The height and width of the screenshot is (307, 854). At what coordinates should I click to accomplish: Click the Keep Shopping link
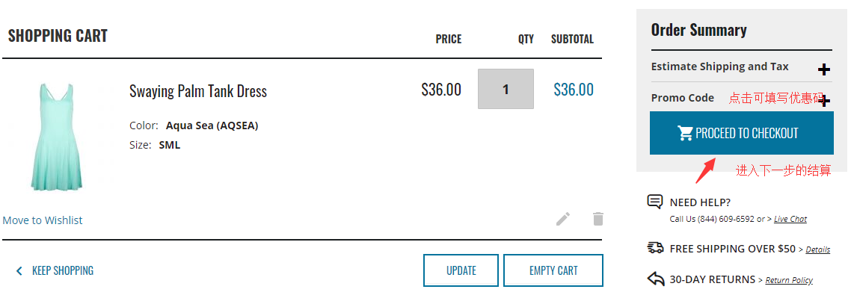click(x=63, y=270)
